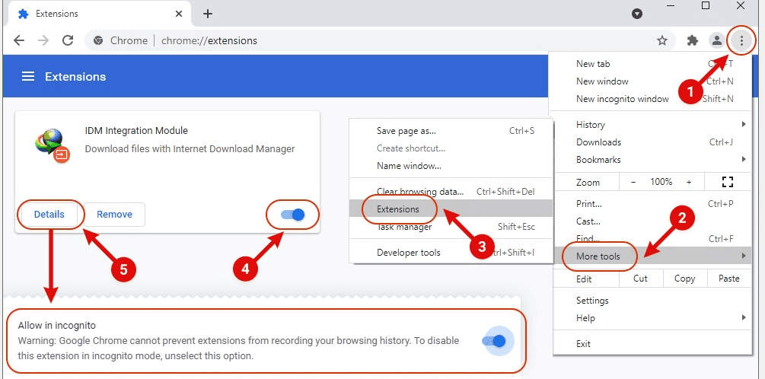This screenshot has width=765, height=379.
Task: Click Download files with Internet Download Manager text
Action: pyautogui.click(x=190, y=148)
